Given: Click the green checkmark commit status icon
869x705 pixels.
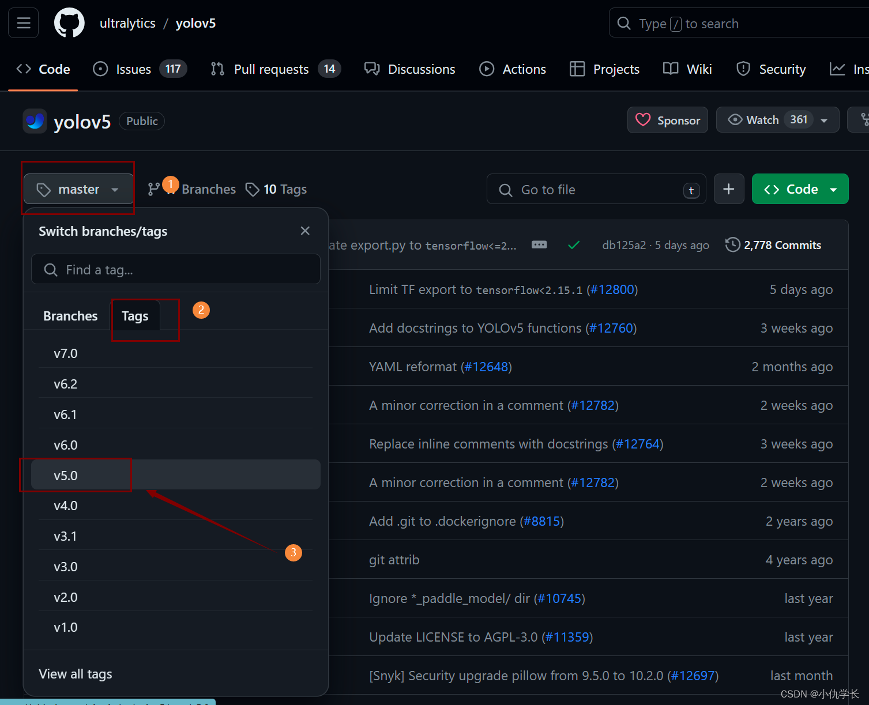Looking at the screenshot, I should [574, 245].
